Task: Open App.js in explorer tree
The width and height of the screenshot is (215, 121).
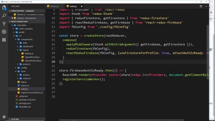Action: point(27,82)
